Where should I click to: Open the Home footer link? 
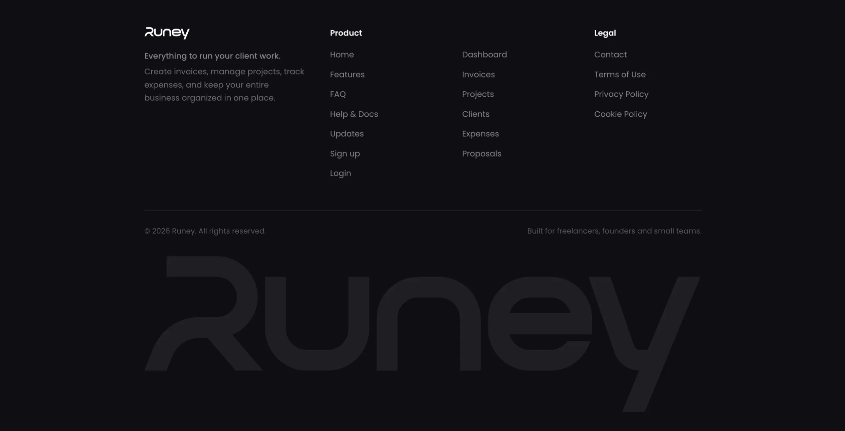click(x=342, y=54)
